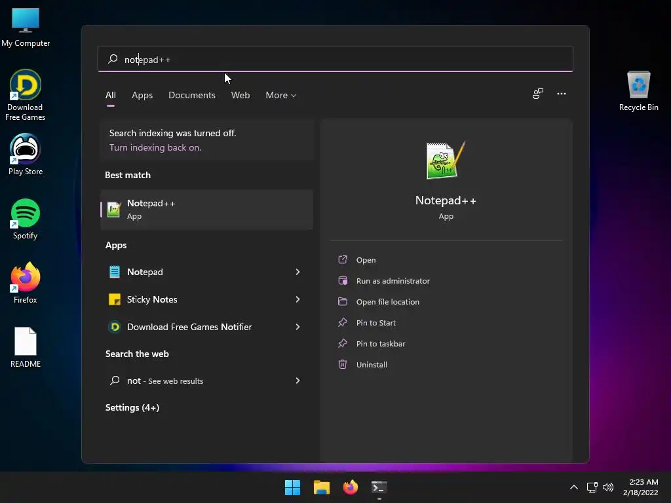Expand Download Free Games Notifier chevron
671x503 pixels.
pyautogui.click(x=298, y=327)
